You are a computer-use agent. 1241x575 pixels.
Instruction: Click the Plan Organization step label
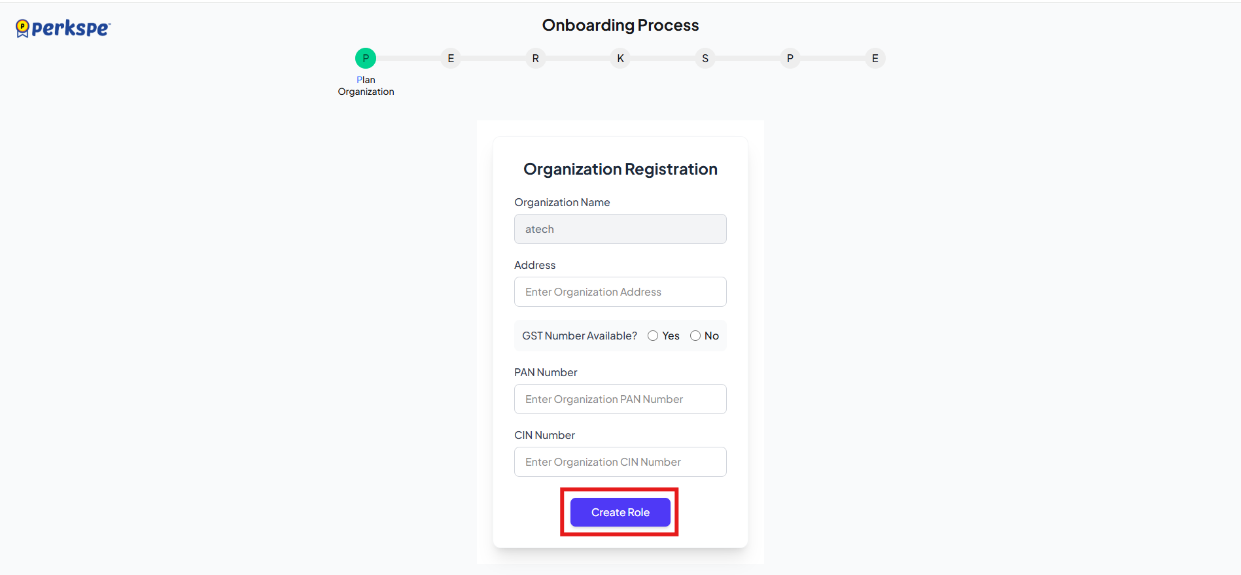(x=366, y=86)
